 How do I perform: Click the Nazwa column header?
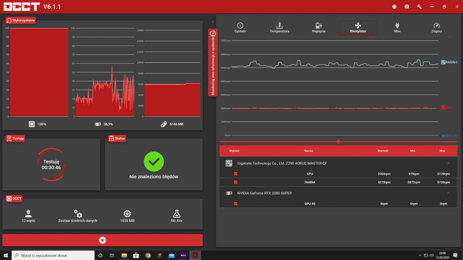308,151
